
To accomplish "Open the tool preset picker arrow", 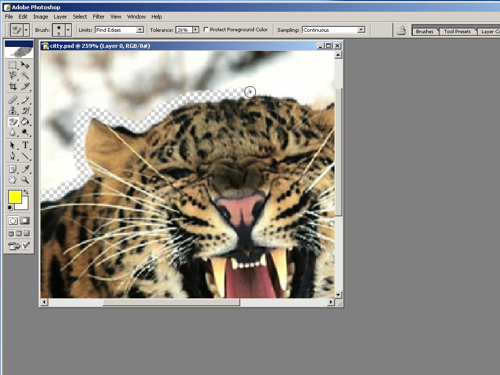I will coord(26,30).
